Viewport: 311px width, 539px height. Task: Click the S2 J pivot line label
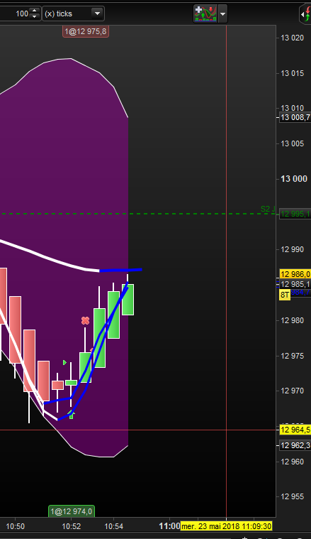tap(268, 209)
